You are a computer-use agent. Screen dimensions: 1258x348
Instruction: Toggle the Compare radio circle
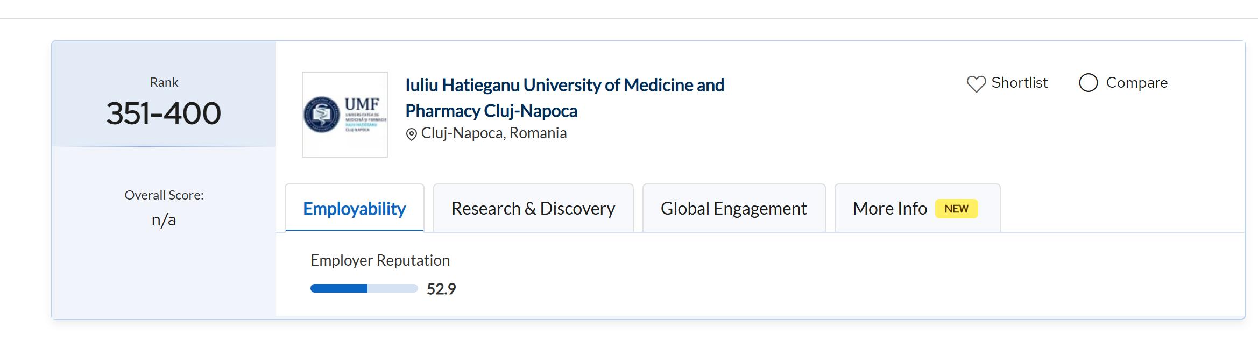click(1088, 83)
